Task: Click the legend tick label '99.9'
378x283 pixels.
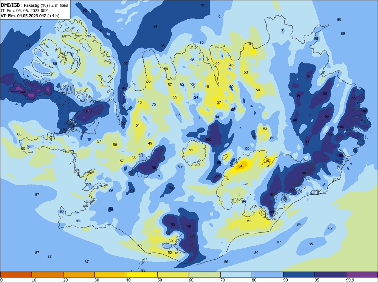Action: (350, 280)
